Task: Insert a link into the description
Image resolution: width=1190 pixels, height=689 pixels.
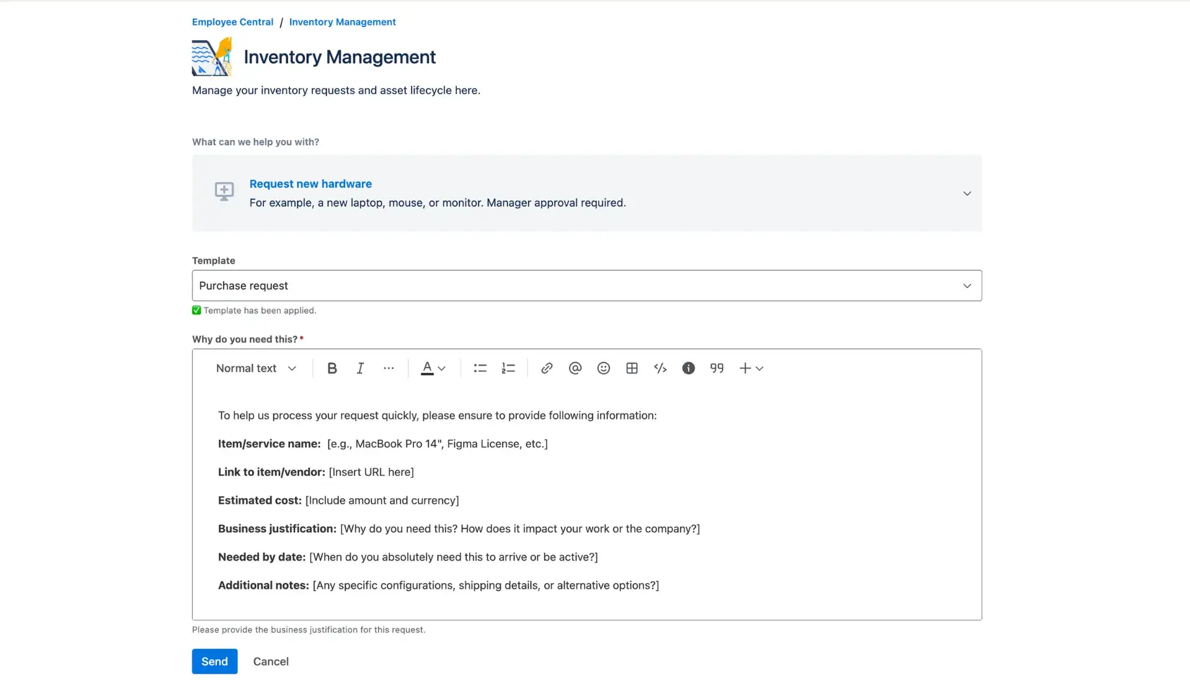Action: (547, 368)
